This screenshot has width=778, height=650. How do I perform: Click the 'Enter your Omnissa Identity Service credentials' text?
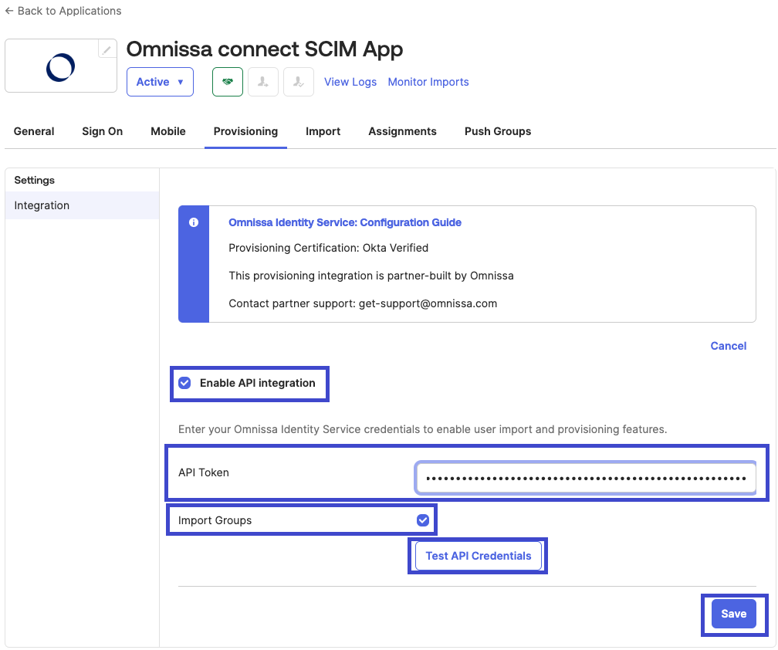click(x=423, y=429)
